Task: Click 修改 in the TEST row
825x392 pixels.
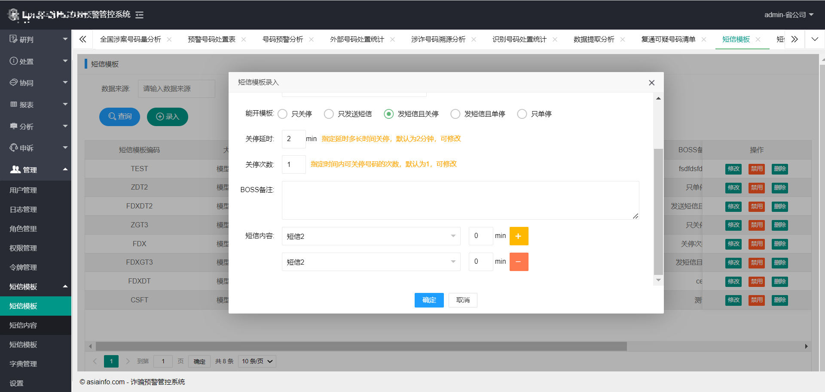Action: [x=733, y=169]
